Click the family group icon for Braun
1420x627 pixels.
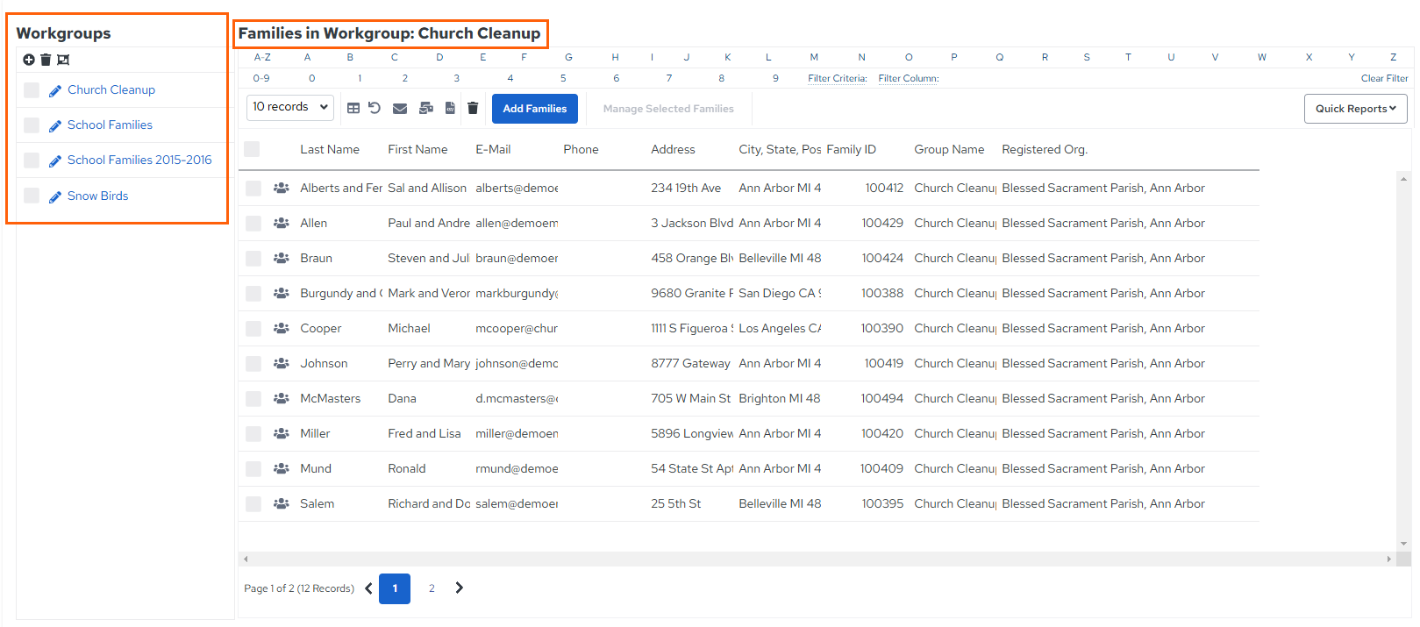(x=282, y=258)
